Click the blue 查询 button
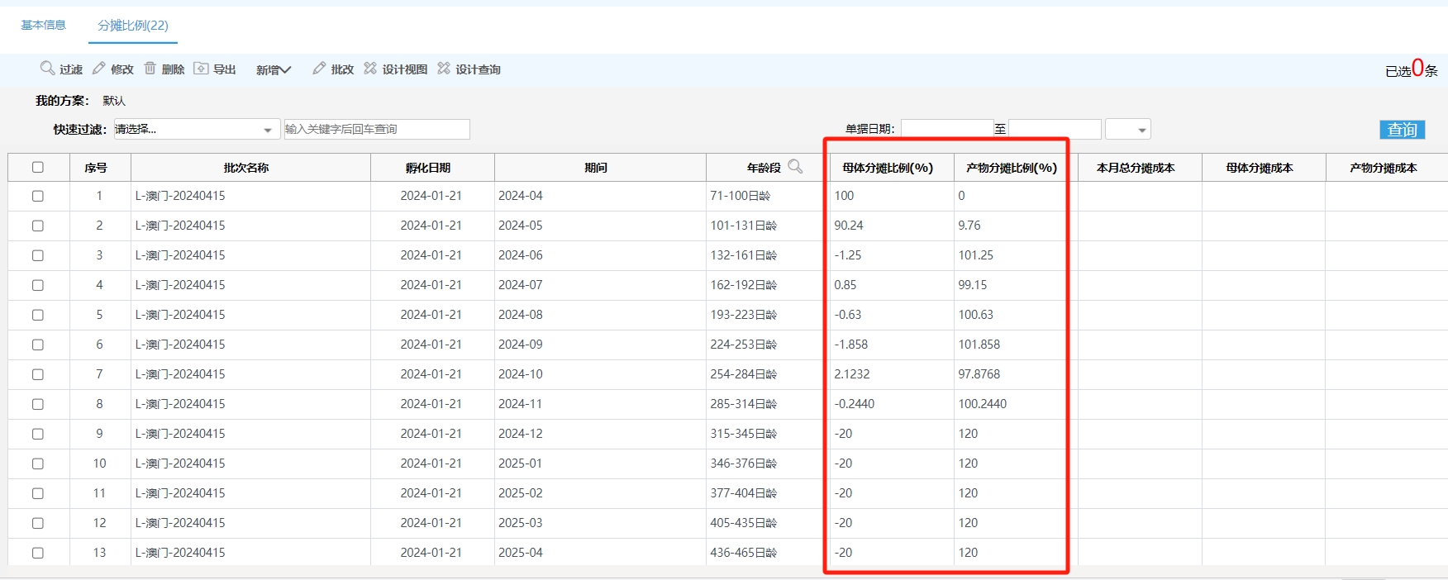 pyautogui.click(x=1402, y=130)
